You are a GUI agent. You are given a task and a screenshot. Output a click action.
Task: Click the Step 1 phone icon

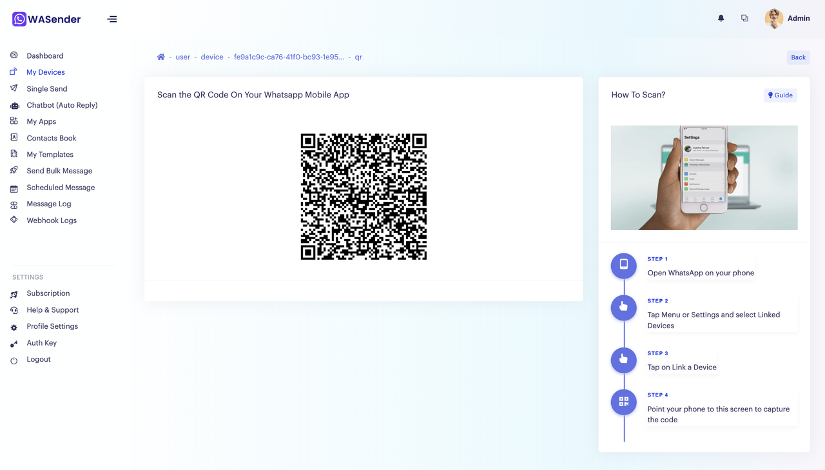coord(624,266)
